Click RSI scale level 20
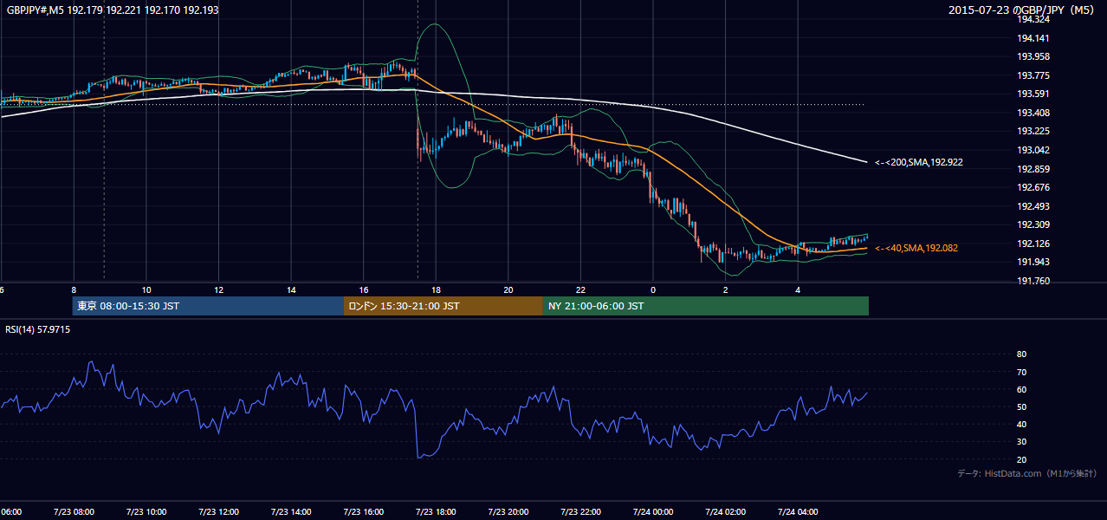The width and height of the screenshot is (1107, 520). [1021, 459]
